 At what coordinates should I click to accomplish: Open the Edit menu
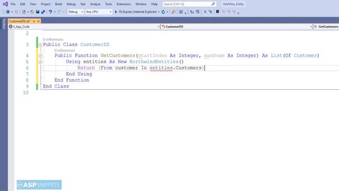22,4
